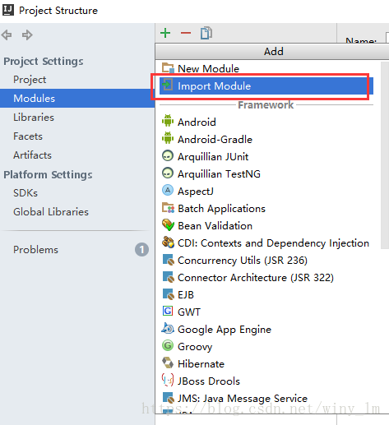
Task: Click the Batch Applications icon
Action: pyautogui.click(x=168, y=208)
